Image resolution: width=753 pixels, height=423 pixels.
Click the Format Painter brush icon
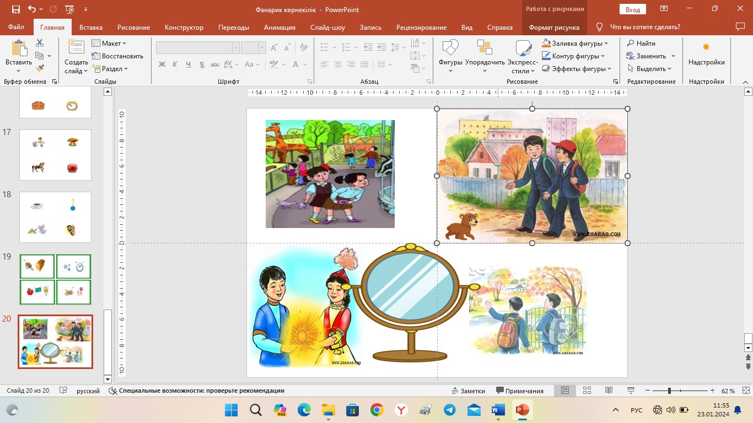tap(40, 68)
